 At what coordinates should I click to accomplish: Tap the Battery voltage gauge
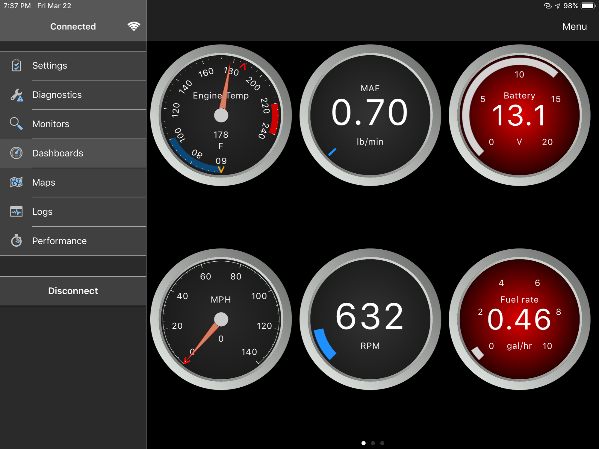(x=519, y=115)
